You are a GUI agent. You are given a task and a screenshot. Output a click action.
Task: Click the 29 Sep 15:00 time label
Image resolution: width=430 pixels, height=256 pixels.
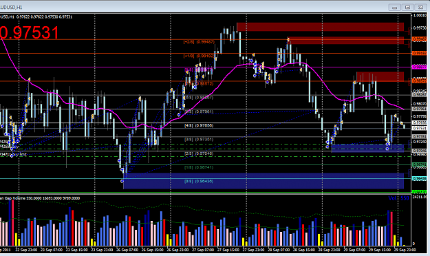pyautogui.click(x=380, y=250)
